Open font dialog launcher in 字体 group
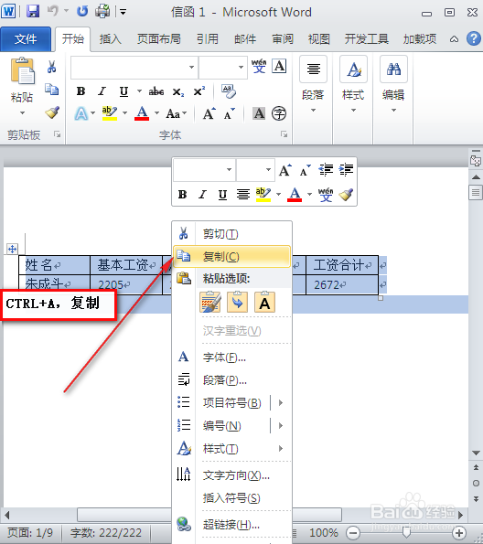 tap(284, 134)
